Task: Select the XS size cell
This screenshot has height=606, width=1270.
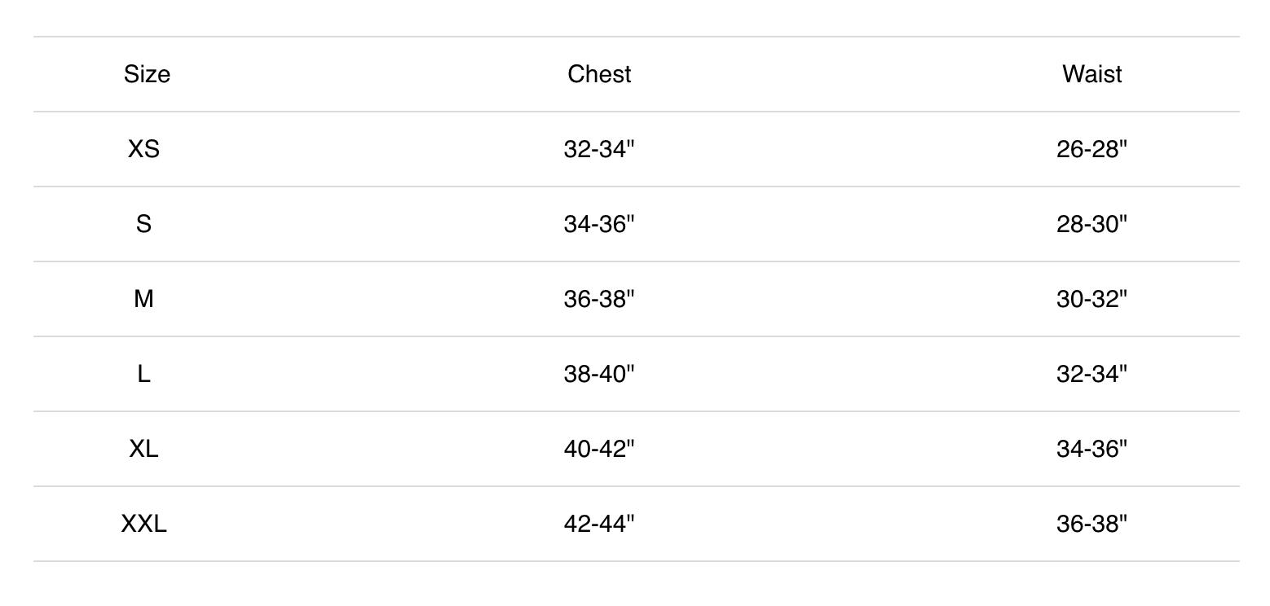Action: point(143,149)
